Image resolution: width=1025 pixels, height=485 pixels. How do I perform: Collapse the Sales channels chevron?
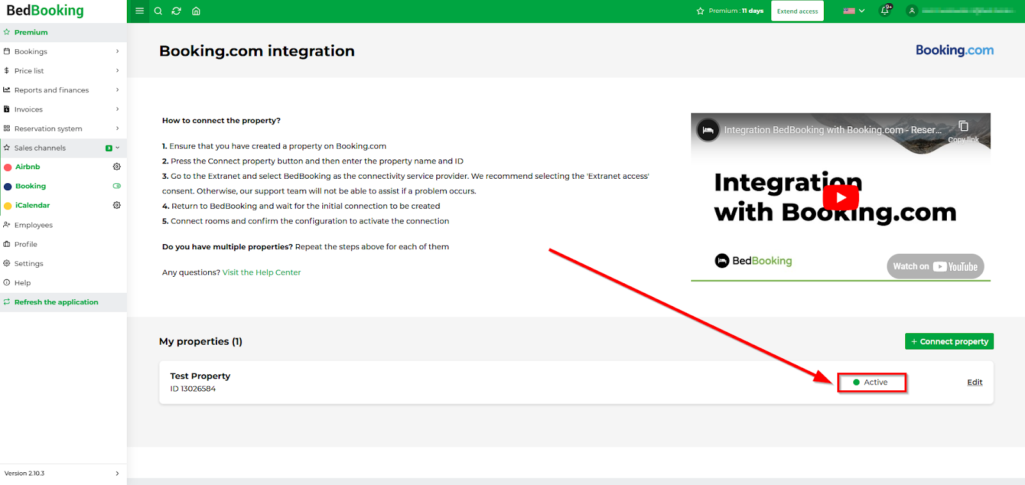click(x=117, y=148)
